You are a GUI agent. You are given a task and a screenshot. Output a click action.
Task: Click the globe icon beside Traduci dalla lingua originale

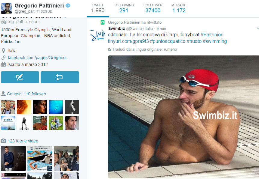[109, 49]
